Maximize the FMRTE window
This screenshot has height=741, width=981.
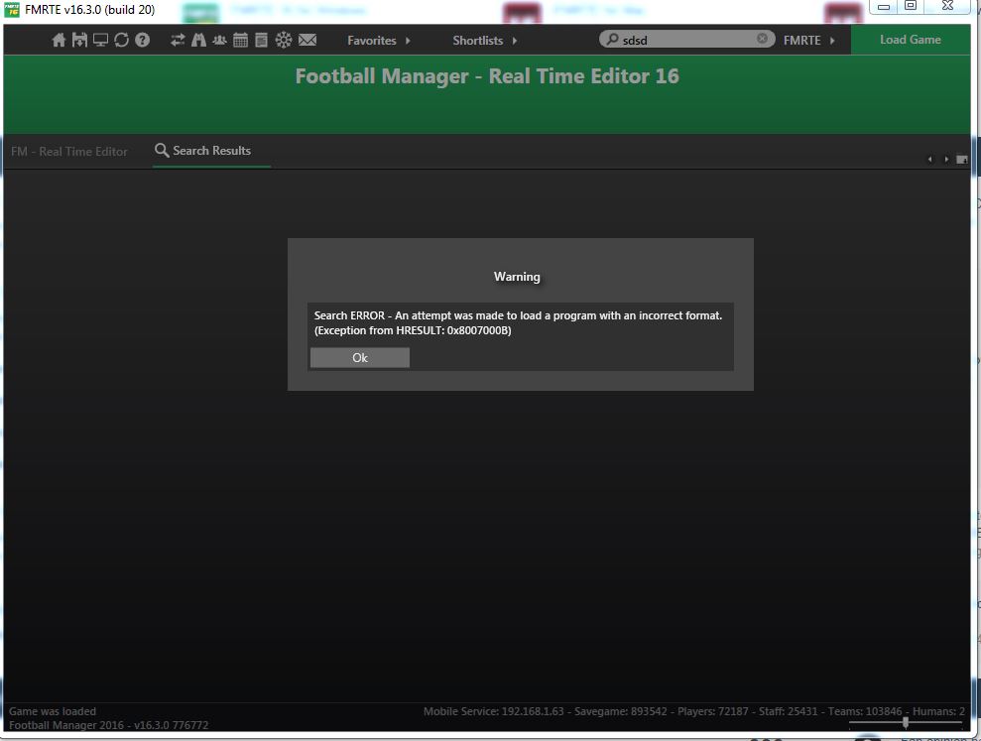click(911, 6)
